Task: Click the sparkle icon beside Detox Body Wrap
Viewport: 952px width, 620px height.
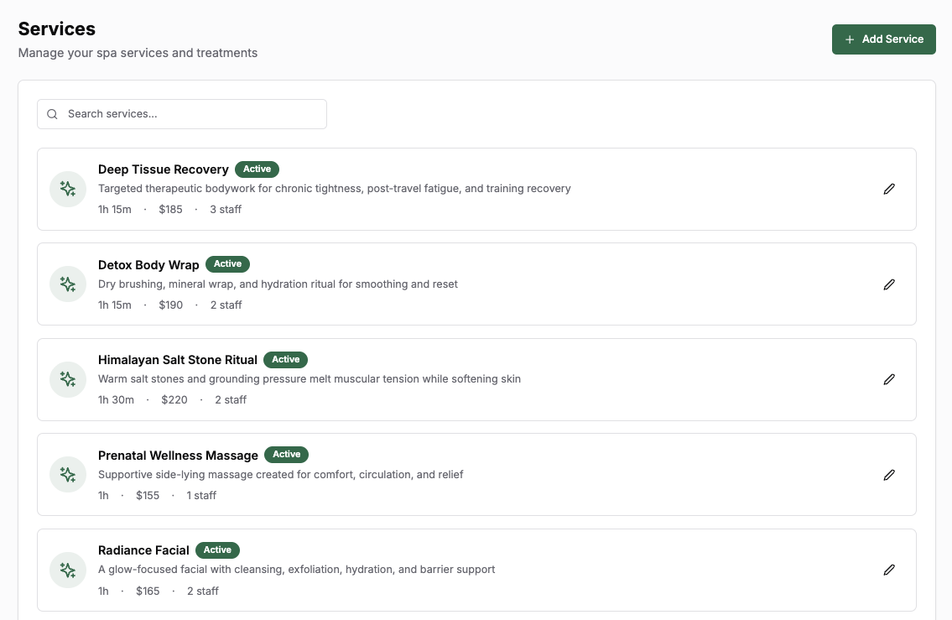Action: click(67, 284)
